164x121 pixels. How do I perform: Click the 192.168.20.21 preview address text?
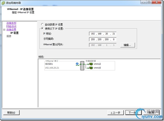click(52, 68)
